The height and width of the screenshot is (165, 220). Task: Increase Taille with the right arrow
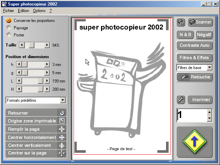coord(47,45)
